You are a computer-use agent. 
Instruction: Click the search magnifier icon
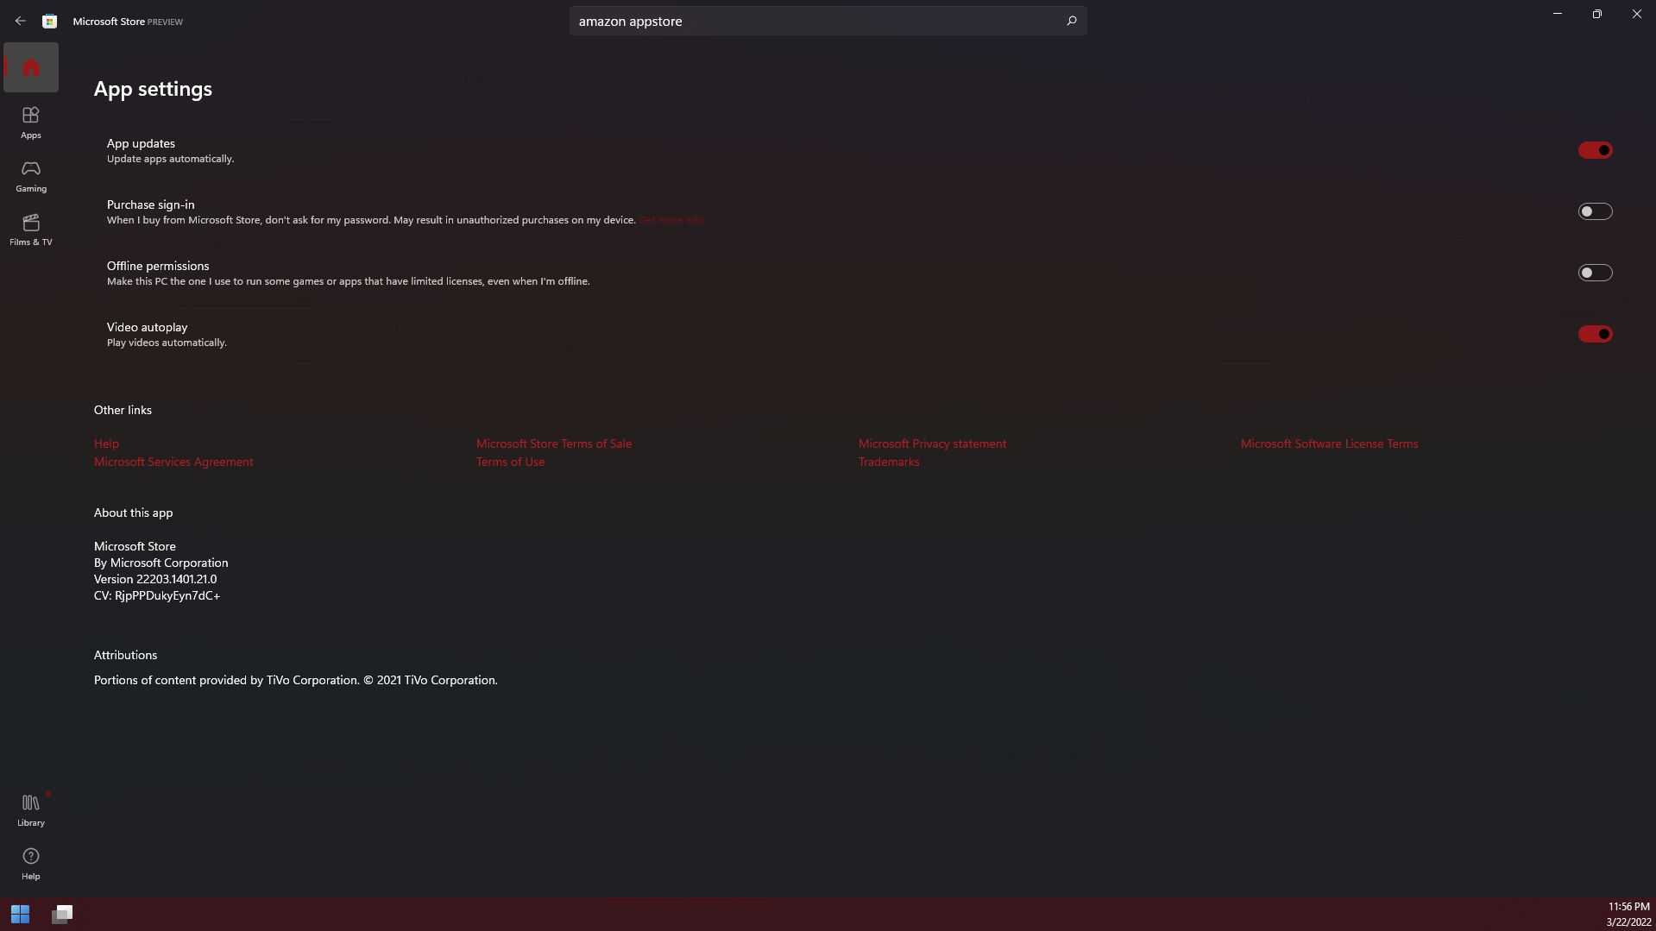1071,21
